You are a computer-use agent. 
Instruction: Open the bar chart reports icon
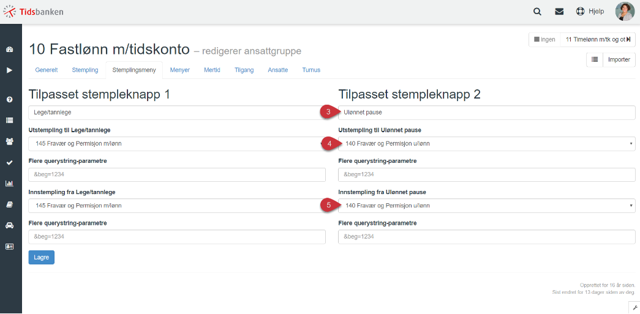10,184
